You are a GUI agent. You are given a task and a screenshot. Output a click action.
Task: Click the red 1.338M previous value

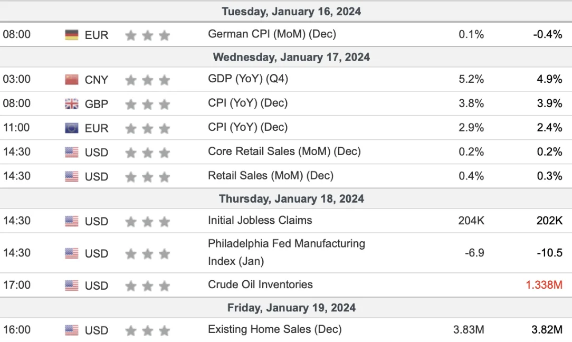pos(544,284)
